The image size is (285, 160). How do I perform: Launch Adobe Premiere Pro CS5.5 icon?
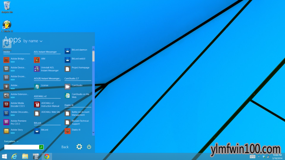(7, 122)
